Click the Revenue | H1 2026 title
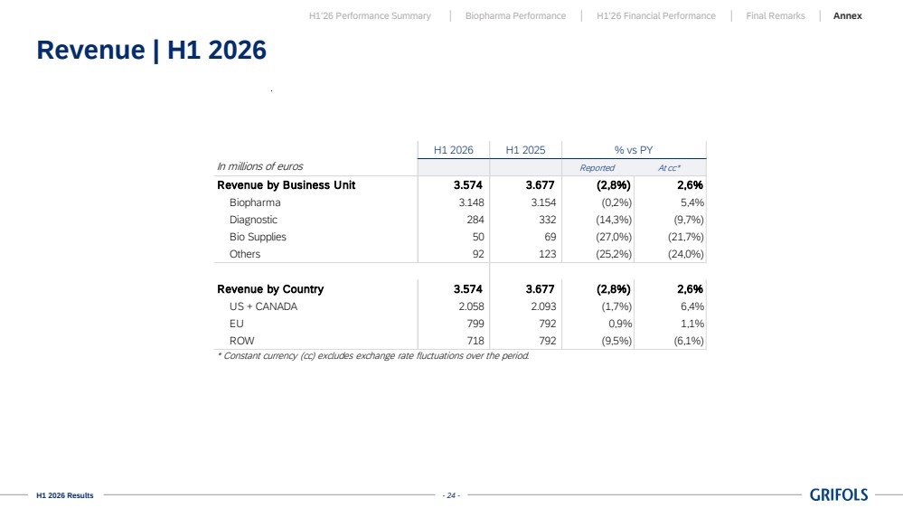903x508 pixels. point(152,50)
